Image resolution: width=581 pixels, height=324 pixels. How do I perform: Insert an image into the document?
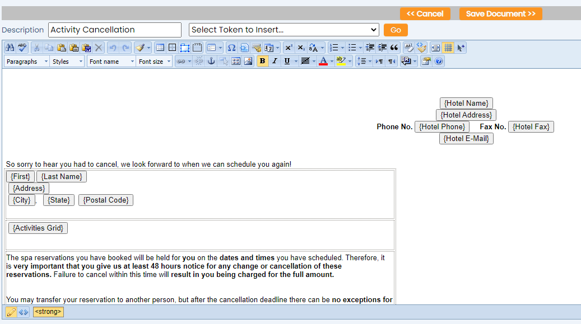(x=248, y=62)
